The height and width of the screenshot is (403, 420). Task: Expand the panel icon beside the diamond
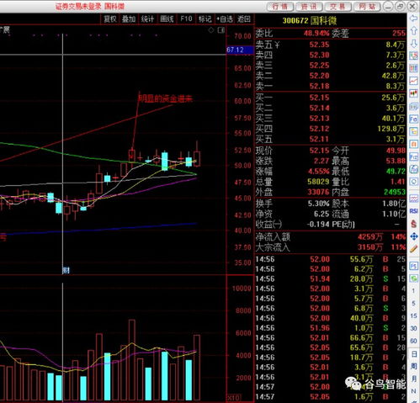[x=221, y=30]
